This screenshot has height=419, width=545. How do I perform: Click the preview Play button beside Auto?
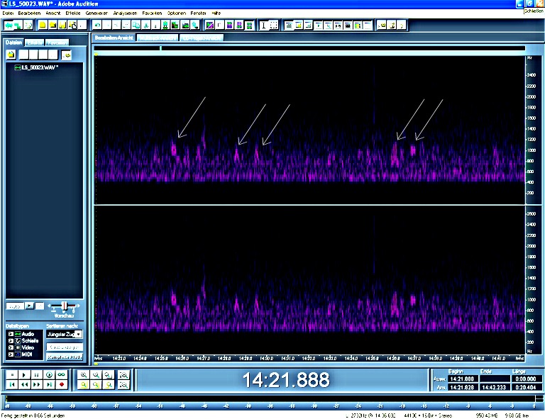pyautogui.click(x=30, y=306)
